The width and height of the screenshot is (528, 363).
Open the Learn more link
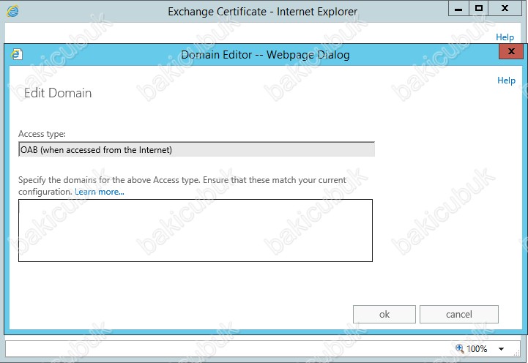coord(100,192)
